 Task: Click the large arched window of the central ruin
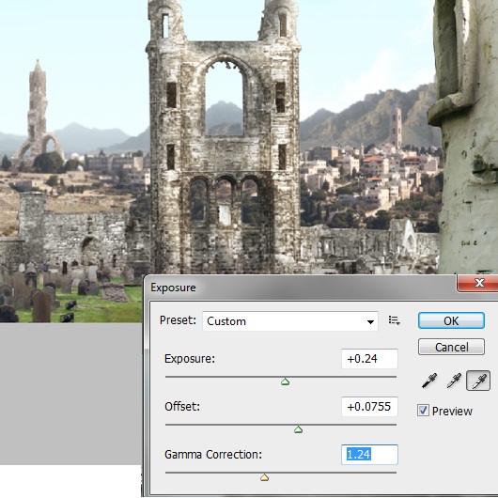tap(225, 99)
